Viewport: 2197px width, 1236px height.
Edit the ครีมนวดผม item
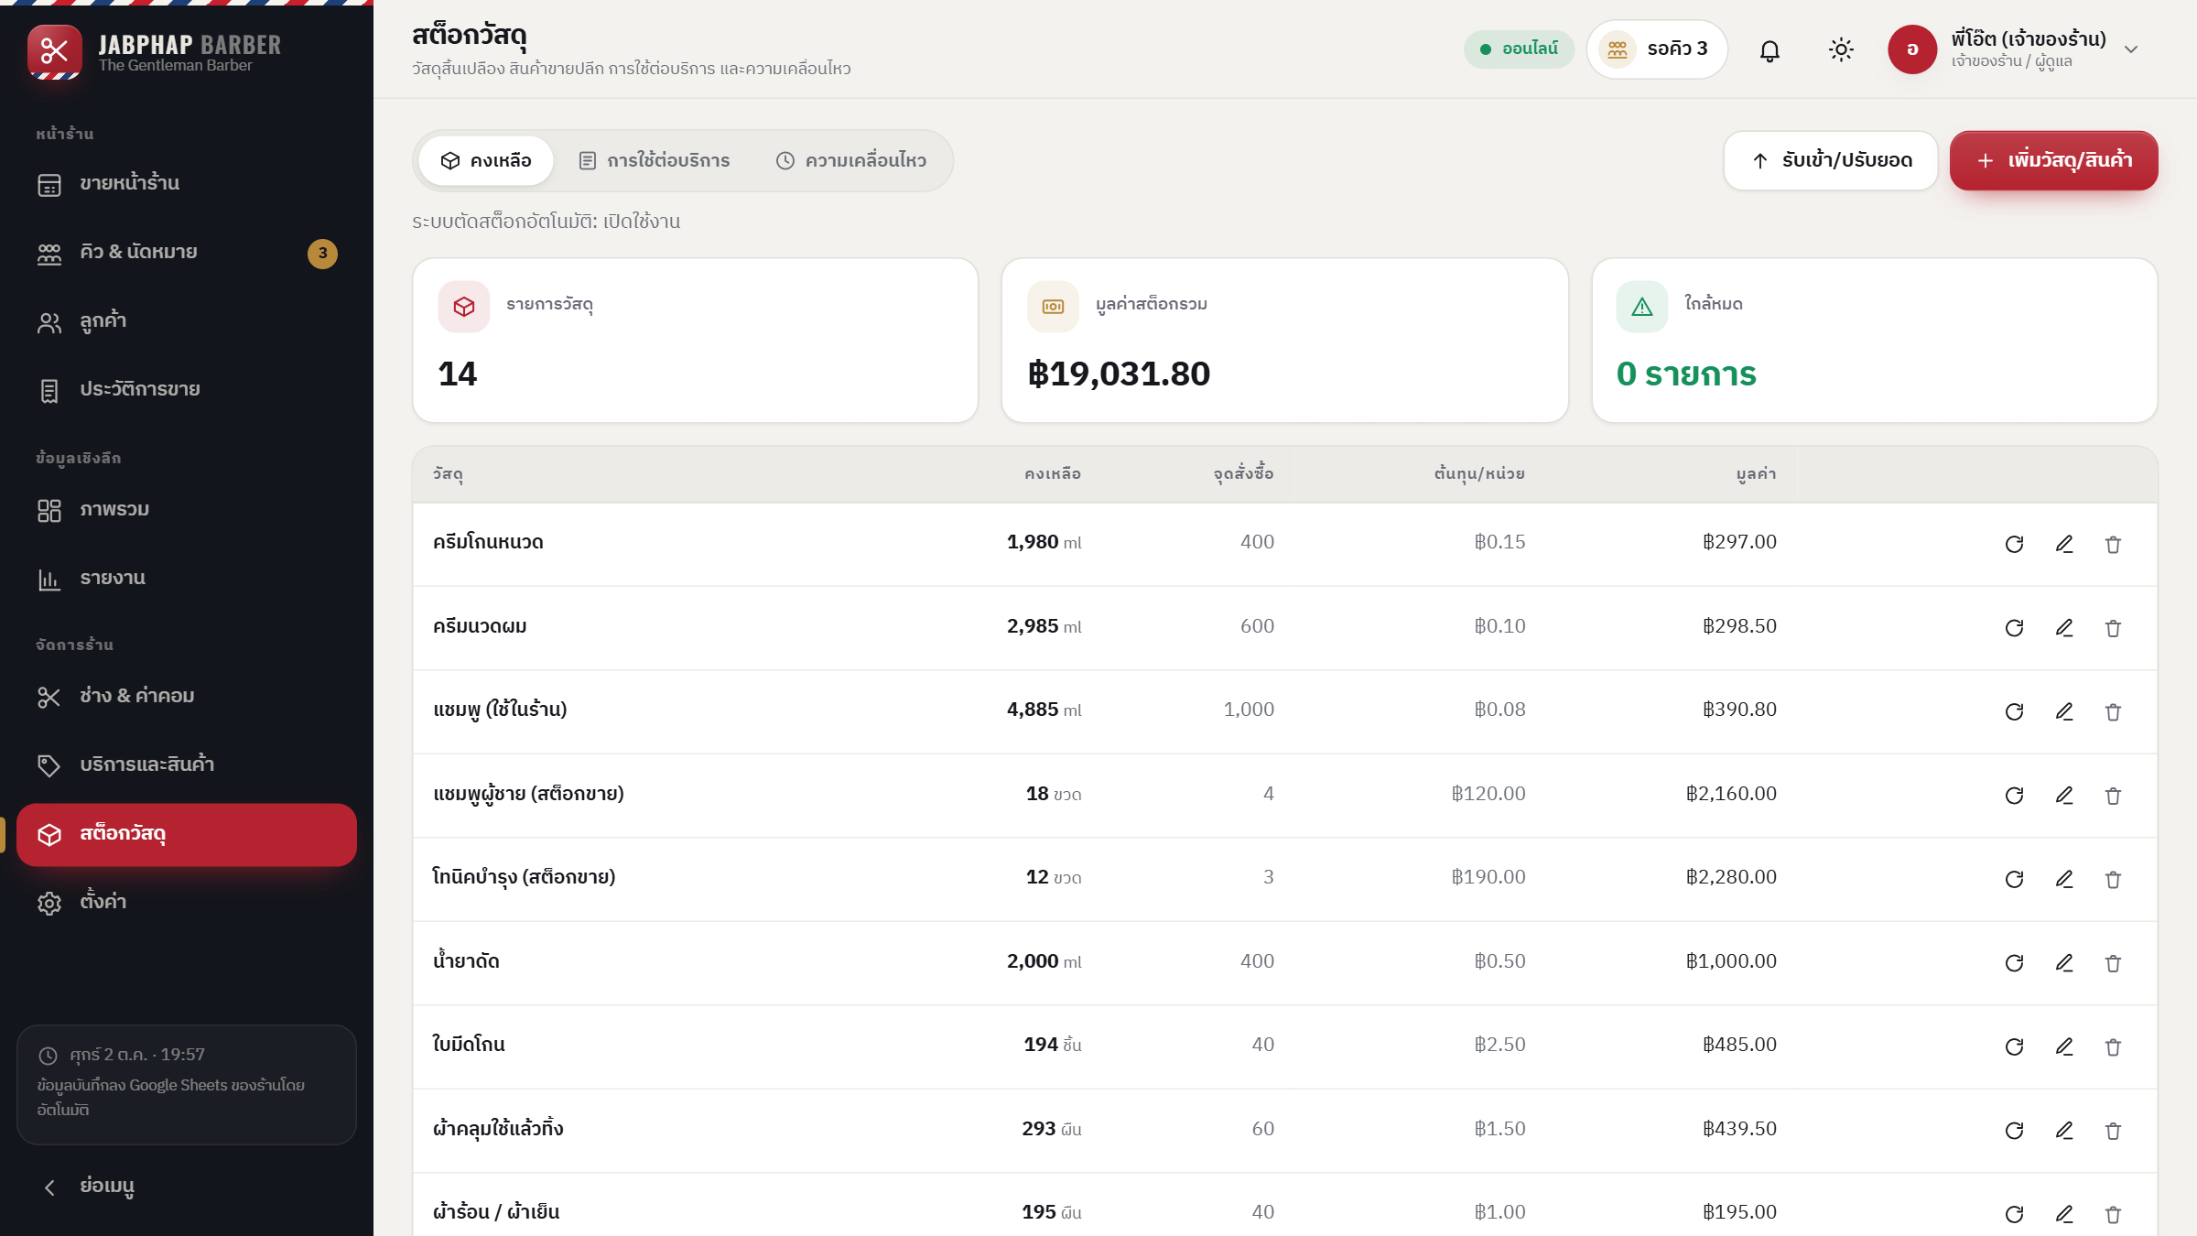2063,628
